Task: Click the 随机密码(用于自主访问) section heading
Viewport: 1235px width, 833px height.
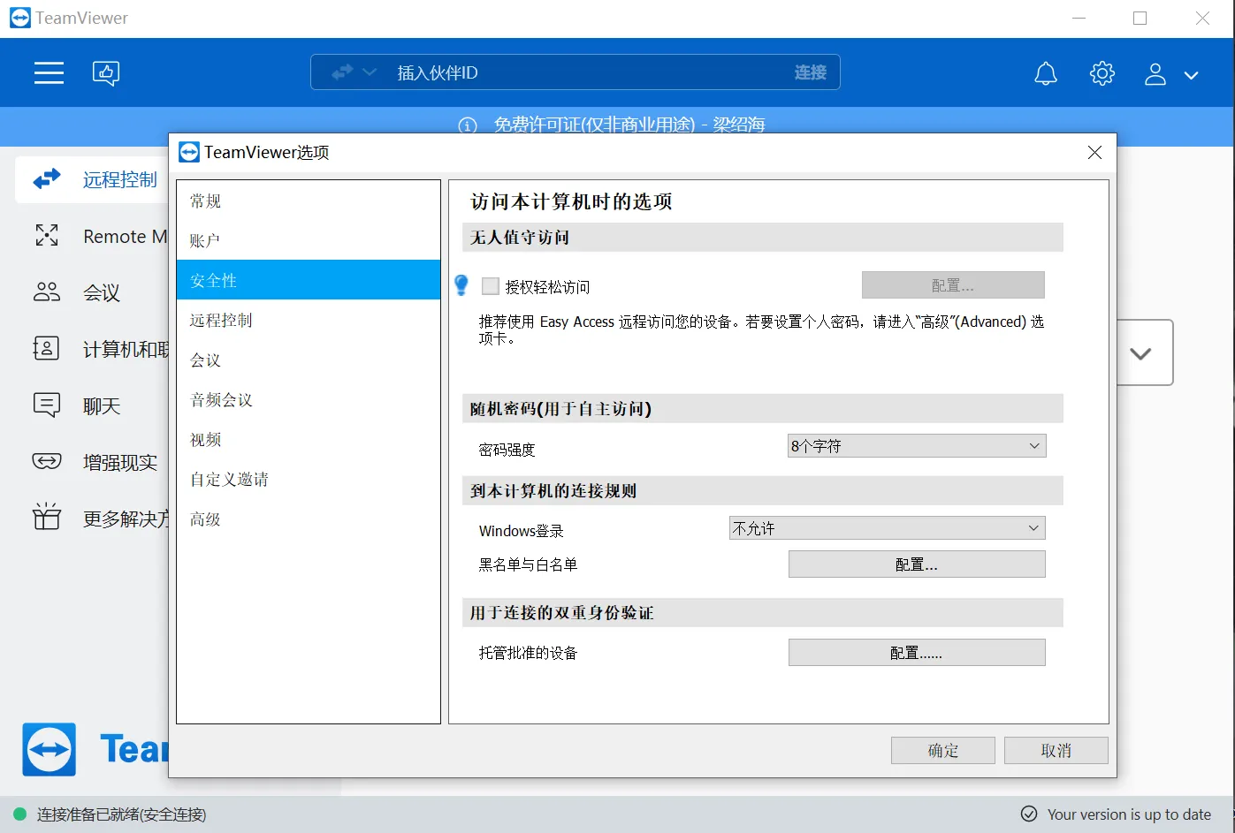Action: click(560, 409)
